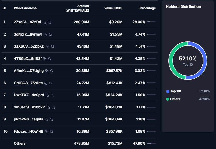Look up wallet pRm2N6...csgy6i magnifier
216x149 pixels.
pyautogui.click(x=51, y=119)
